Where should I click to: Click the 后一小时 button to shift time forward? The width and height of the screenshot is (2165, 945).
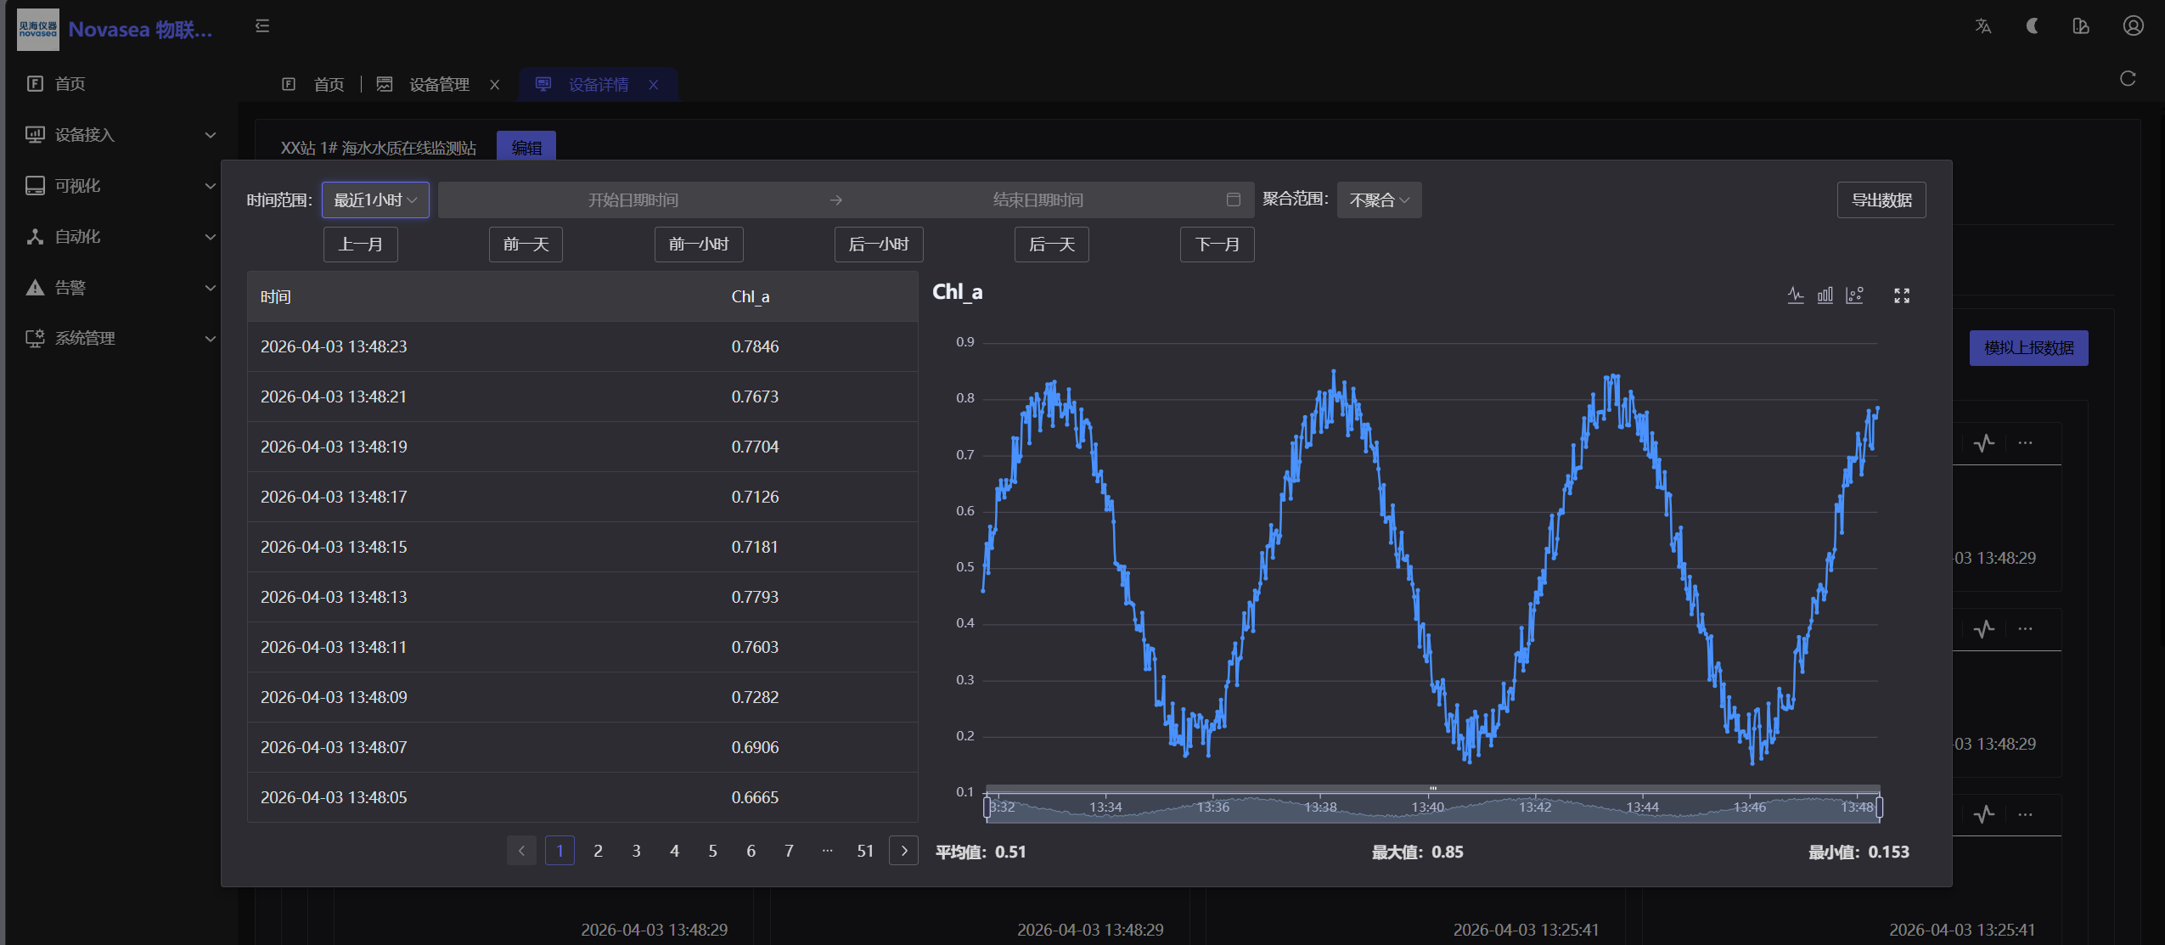[x=878, y=244]
